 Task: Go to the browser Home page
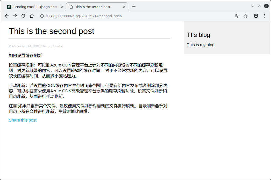[x=32, y=16]
